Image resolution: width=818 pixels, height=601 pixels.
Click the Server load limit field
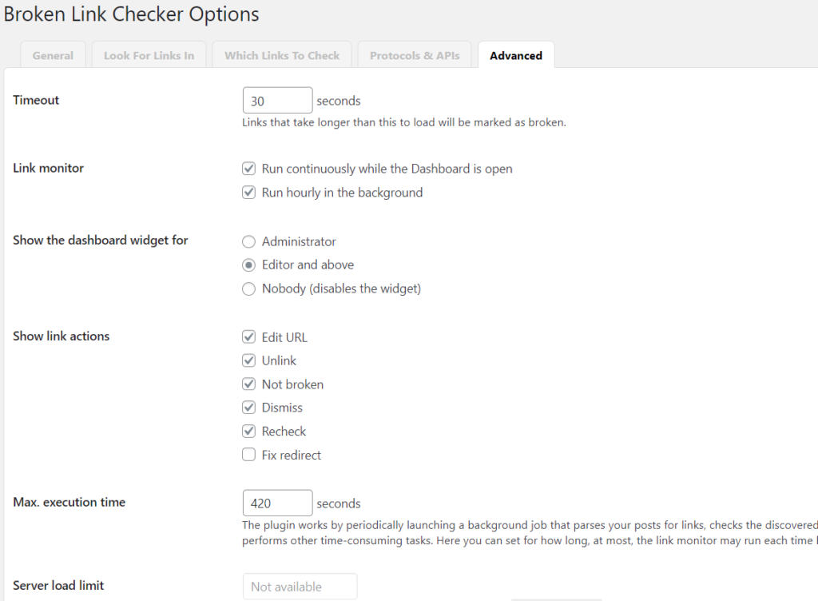tap(300, 587)
